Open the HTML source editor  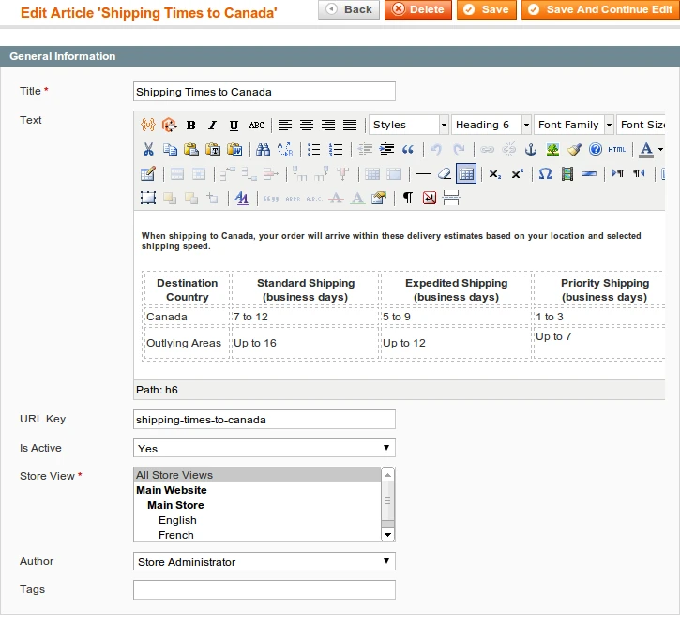(x=616, y=150)
